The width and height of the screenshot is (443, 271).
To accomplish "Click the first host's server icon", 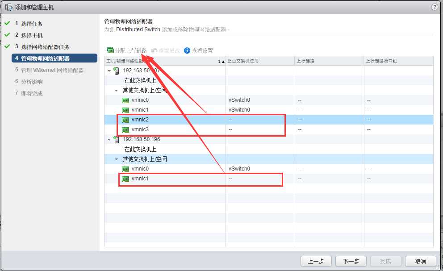I will click(x=116, y=71).
